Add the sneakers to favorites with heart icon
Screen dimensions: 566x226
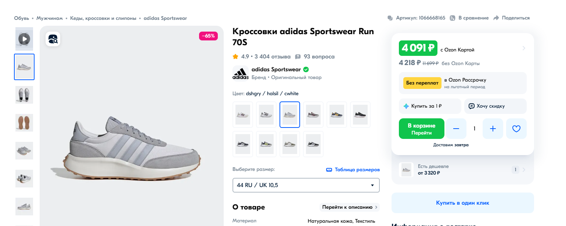pyautogui.click(x=516, y=129)
